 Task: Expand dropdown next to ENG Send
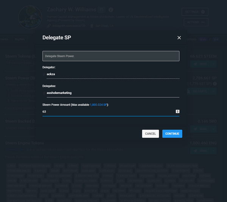click(x=213, y=151)
